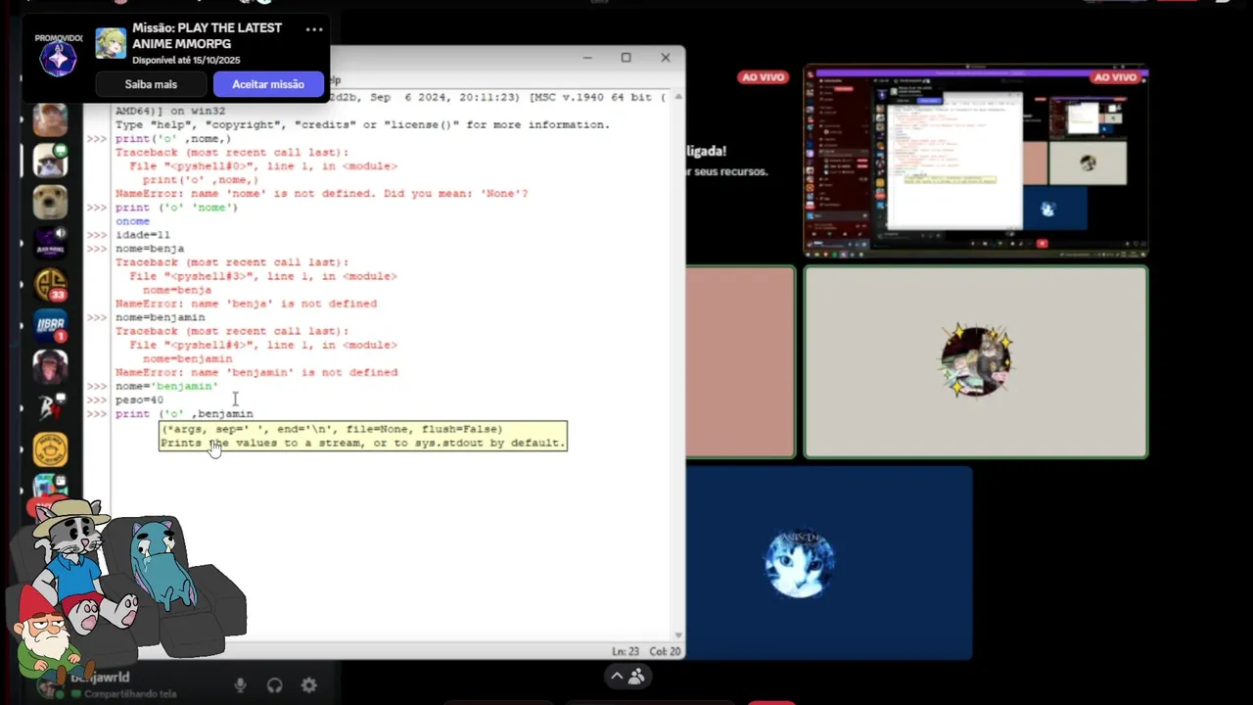Click the Col: 20 status indicator

coord(665,651)
